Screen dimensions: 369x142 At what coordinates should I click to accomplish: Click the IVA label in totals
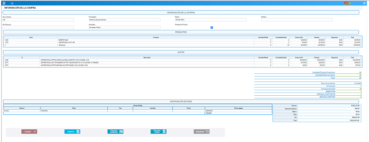pos(296,118)
